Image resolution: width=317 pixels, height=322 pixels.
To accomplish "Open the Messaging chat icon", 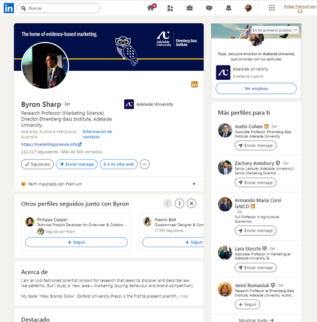I will coord(209,8).
